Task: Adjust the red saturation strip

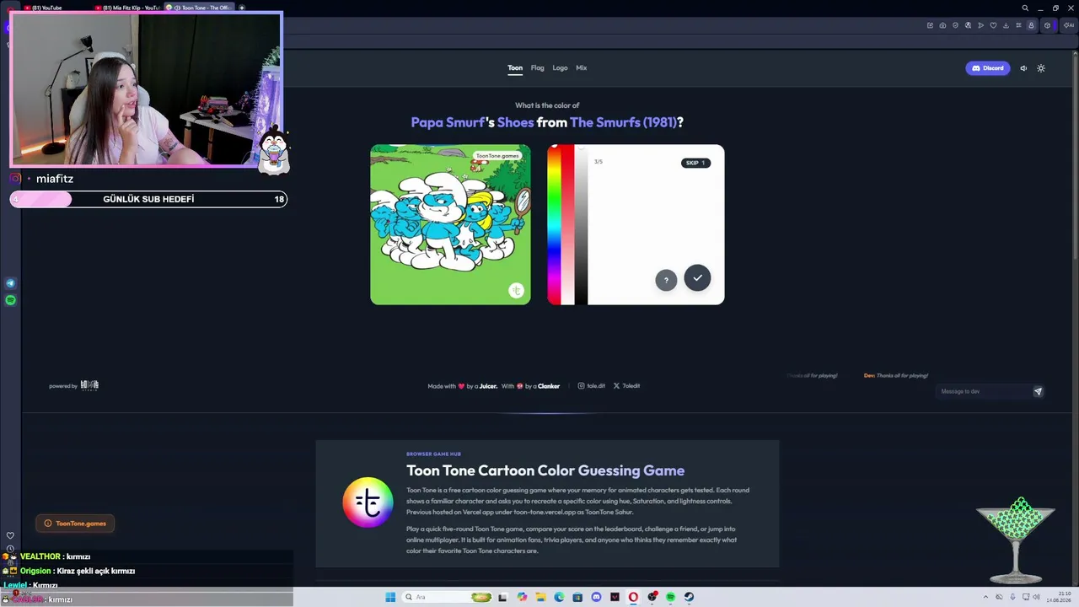Action: coord(567,225)
